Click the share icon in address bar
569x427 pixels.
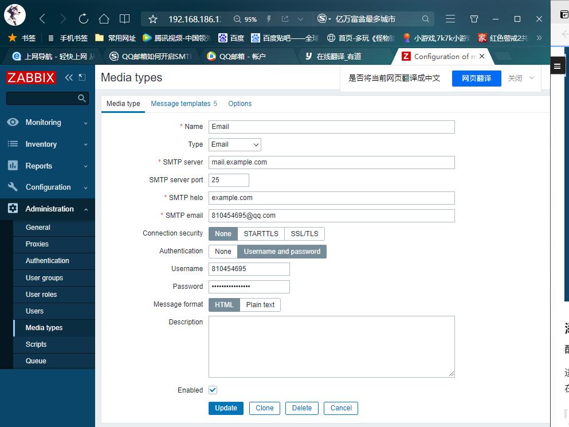click(x=285, y=19)
